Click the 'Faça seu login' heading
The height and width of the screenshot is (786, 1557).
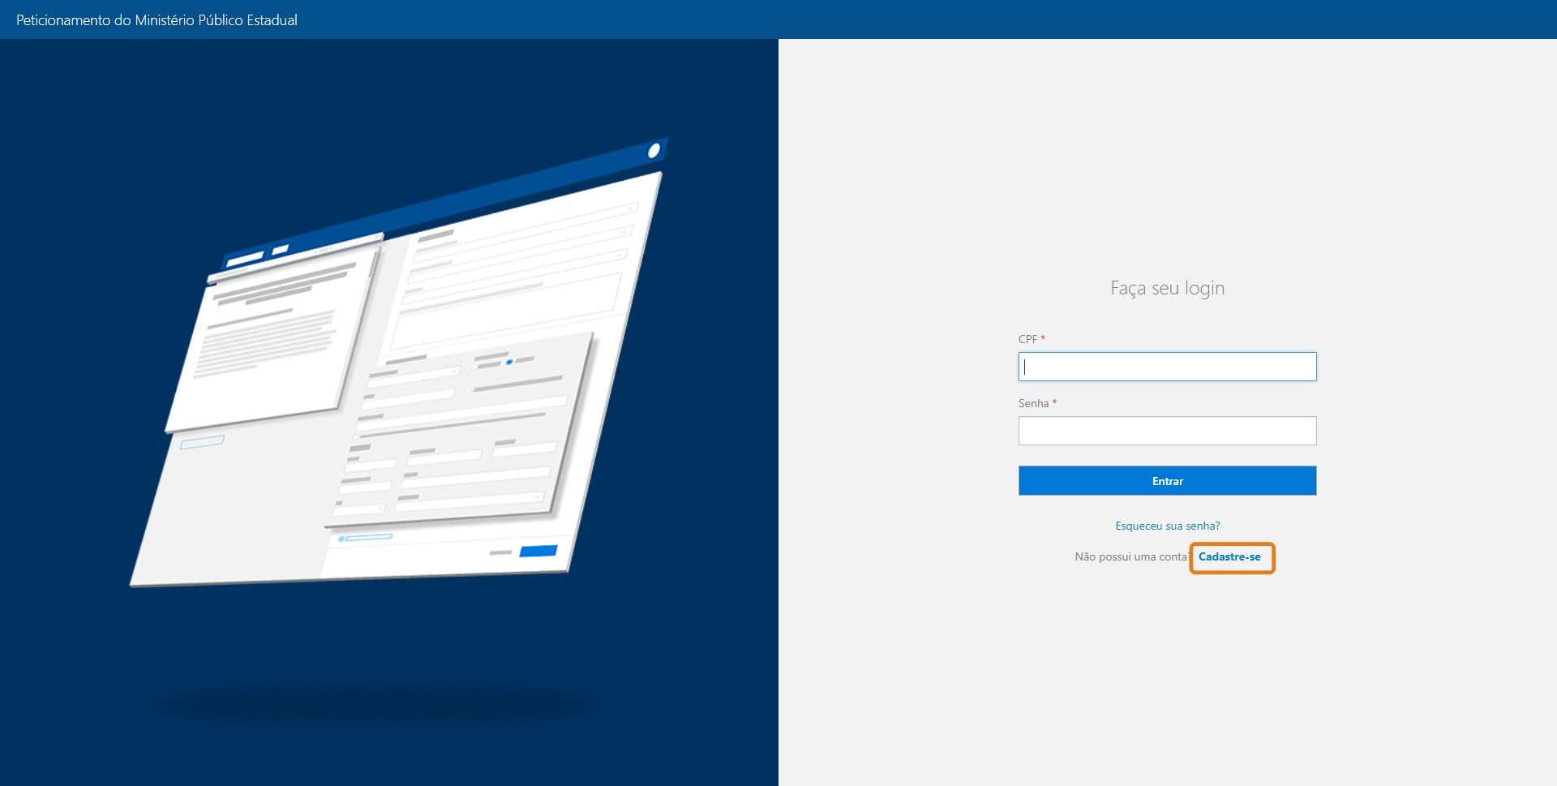(x=1167, y=288)
